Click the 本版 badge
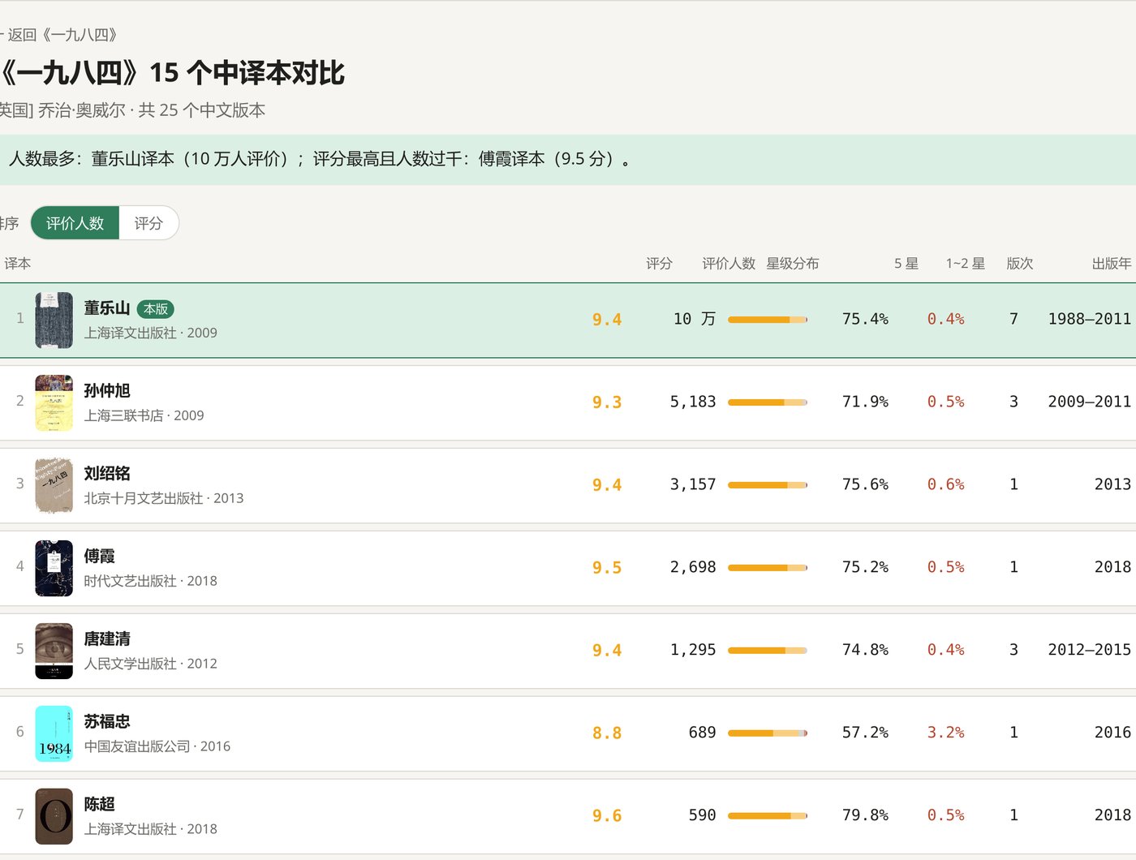The height and width of the screenshot is (860, 1136). pos(156,309)
